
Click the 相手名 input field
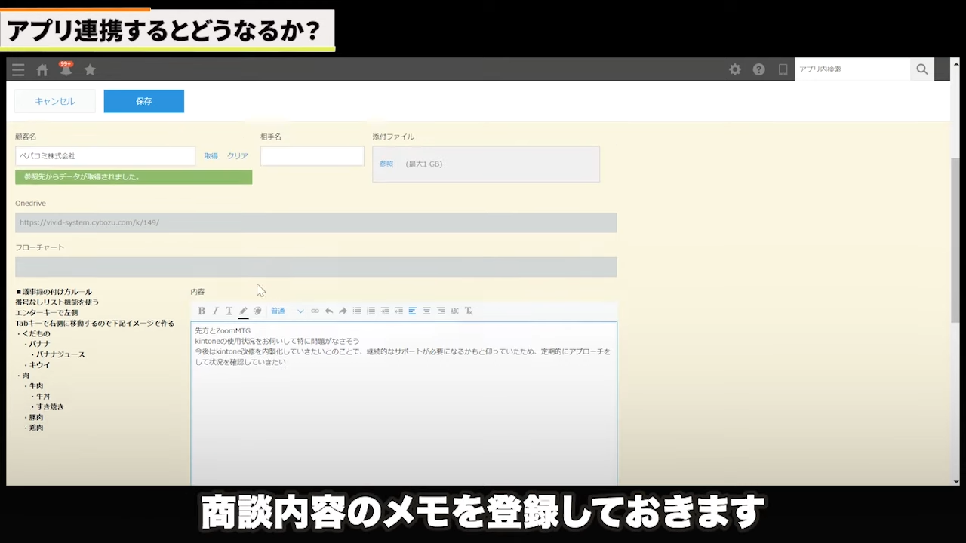pos(312,156)
